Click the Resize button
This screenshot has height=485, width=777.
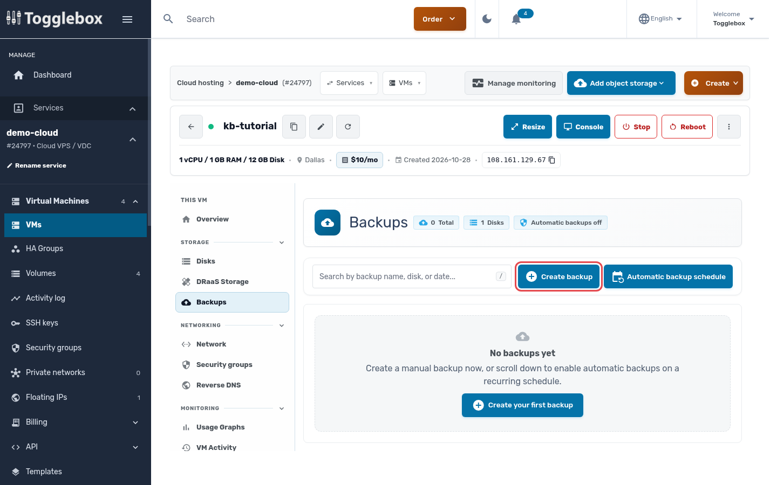click(x=528, y=127)
